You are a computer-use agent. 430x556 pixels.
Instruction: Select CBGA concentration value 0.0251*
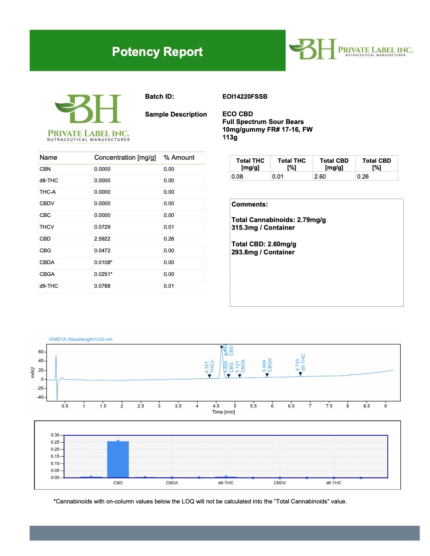(x=103, y=274)
